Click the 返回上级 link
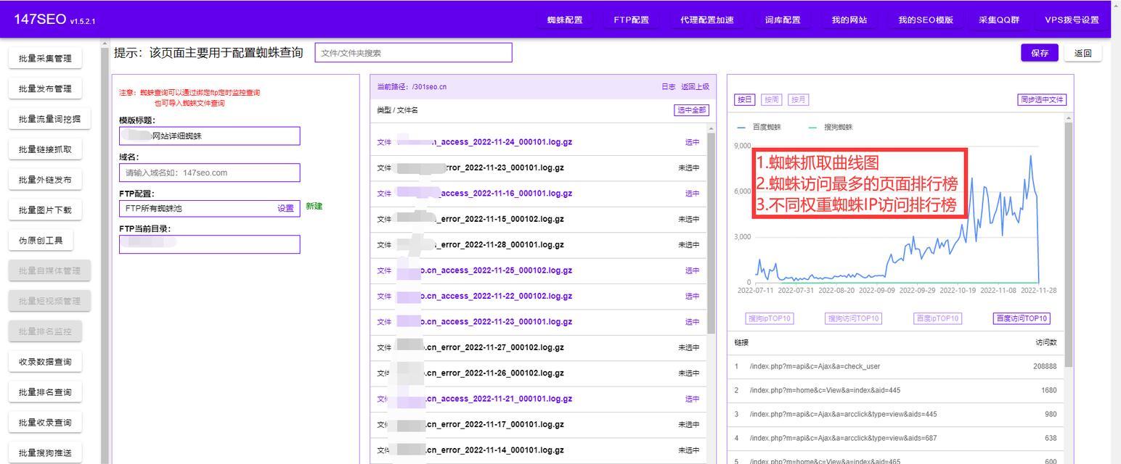 695,87
